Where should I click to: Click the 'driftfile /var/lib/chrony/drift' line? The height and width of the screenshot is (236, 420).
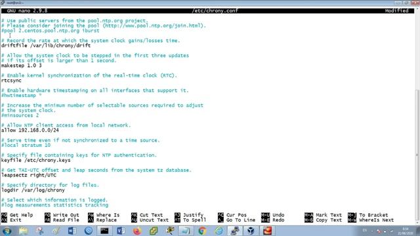coord(46,45)
